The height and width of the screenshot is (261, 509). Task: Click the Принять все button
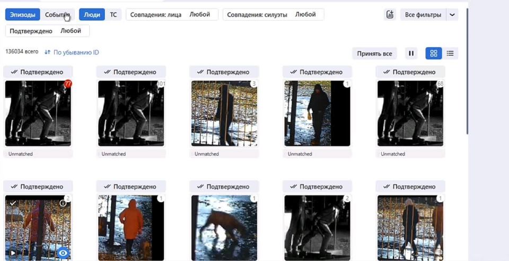(x=375, y=53)
